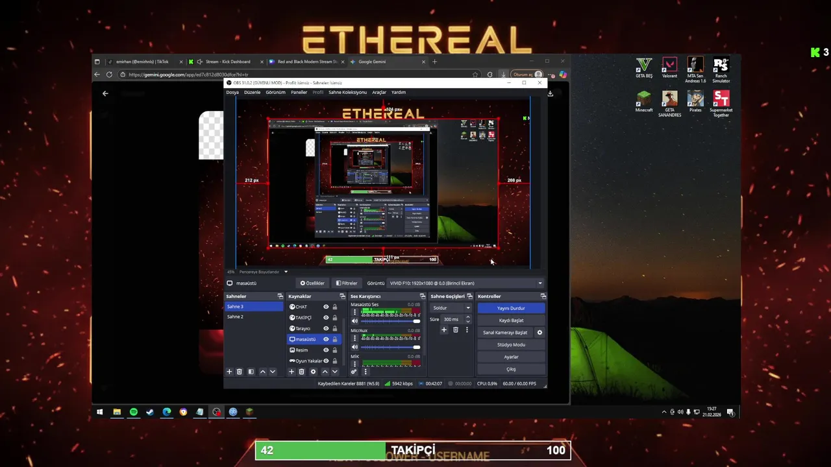Open Masaüstü Ses options dots
The image size is (831, 467).
point(354,313)
